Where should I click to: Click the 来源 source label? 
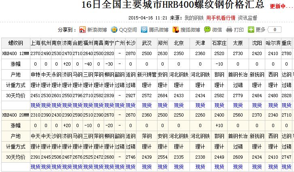[176, 18]
